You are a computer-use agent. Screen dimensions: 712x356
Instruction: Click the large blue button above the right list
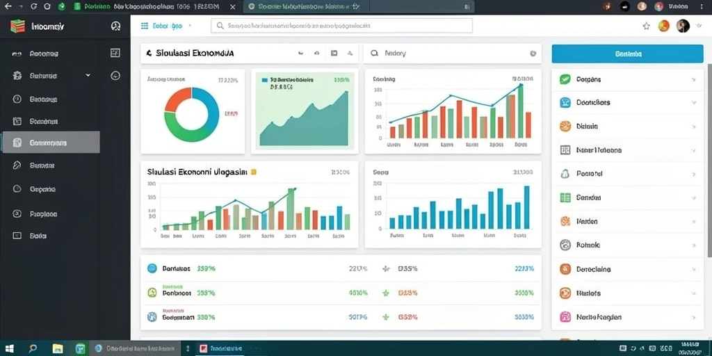[x=628, y=54]
